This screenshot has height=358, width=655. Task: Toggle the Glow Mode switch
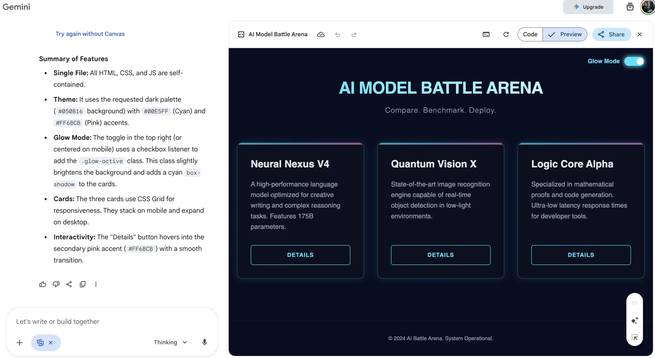pos(634,61)
